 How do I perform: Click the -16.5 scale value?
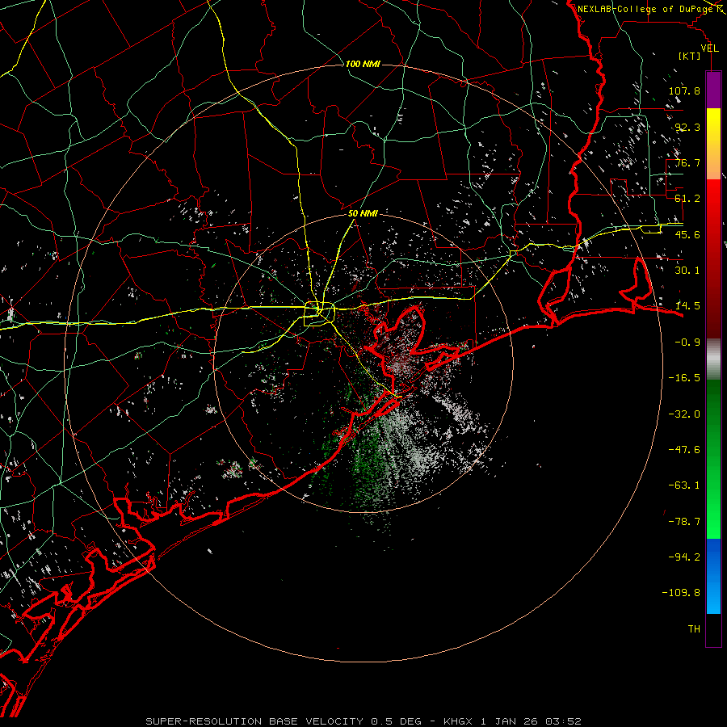[x=684, y=378]
